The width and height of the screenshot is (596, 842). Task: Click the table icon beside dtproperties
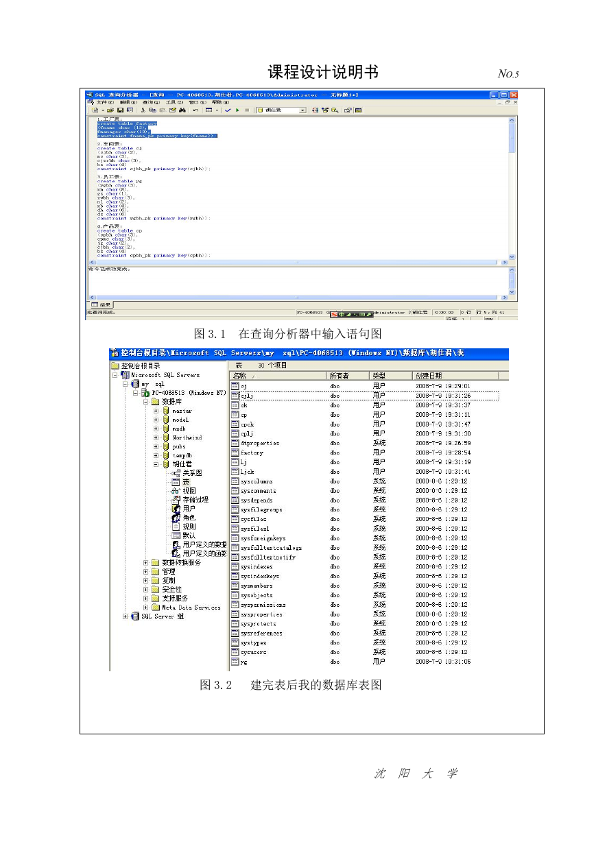pos(235,444)
